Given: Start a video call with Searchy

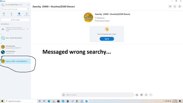Looking at the screenshot, I should (170, 6).
